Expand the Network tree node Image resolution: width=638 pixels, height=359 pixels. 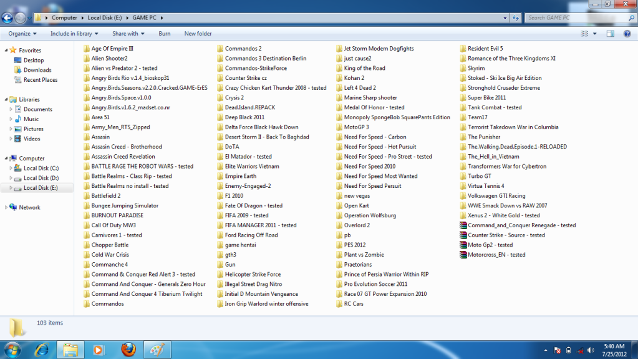(x=6, y=207)
